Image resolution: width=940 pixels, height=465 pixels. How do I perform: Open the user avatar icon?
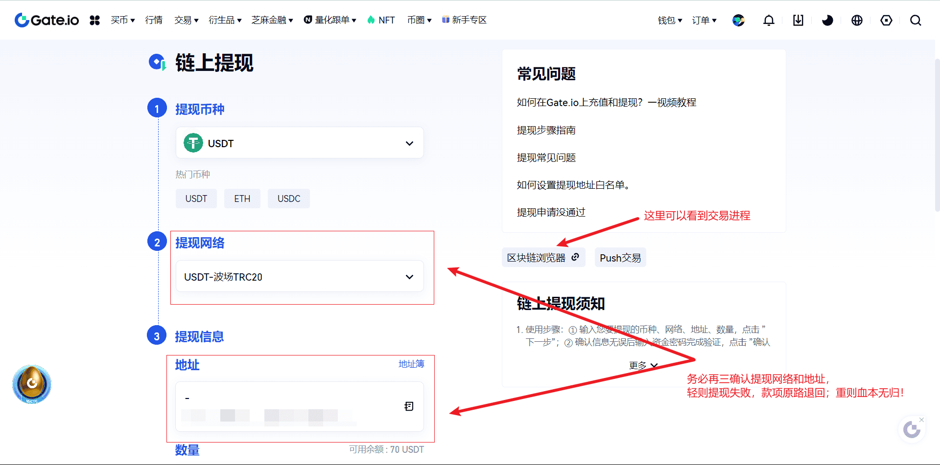[x=738, y=20]
